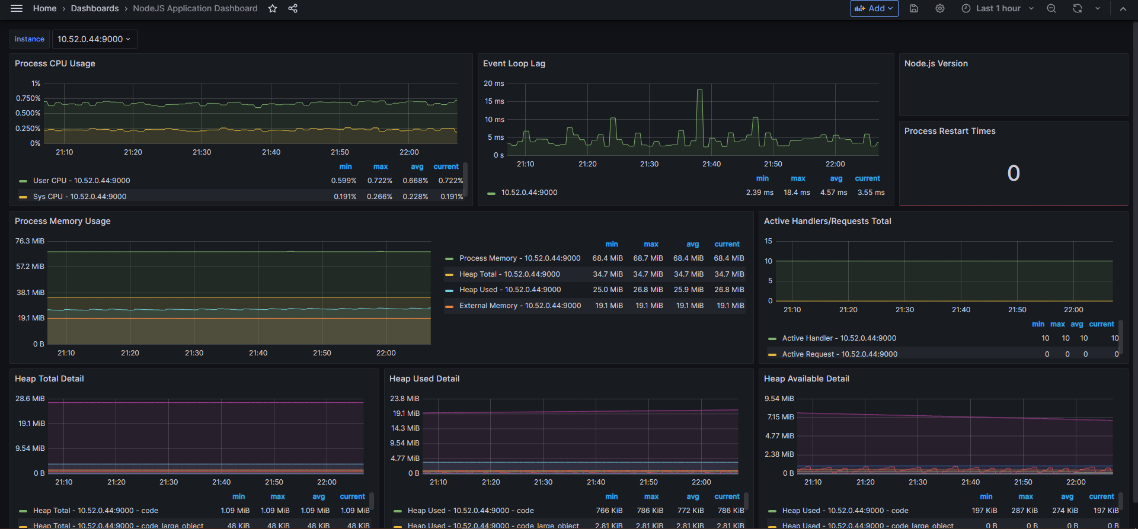The width and height of the screenshot is (1138, 529).
Task: Click User CPU green color swatch
Action: coord(23,181)
